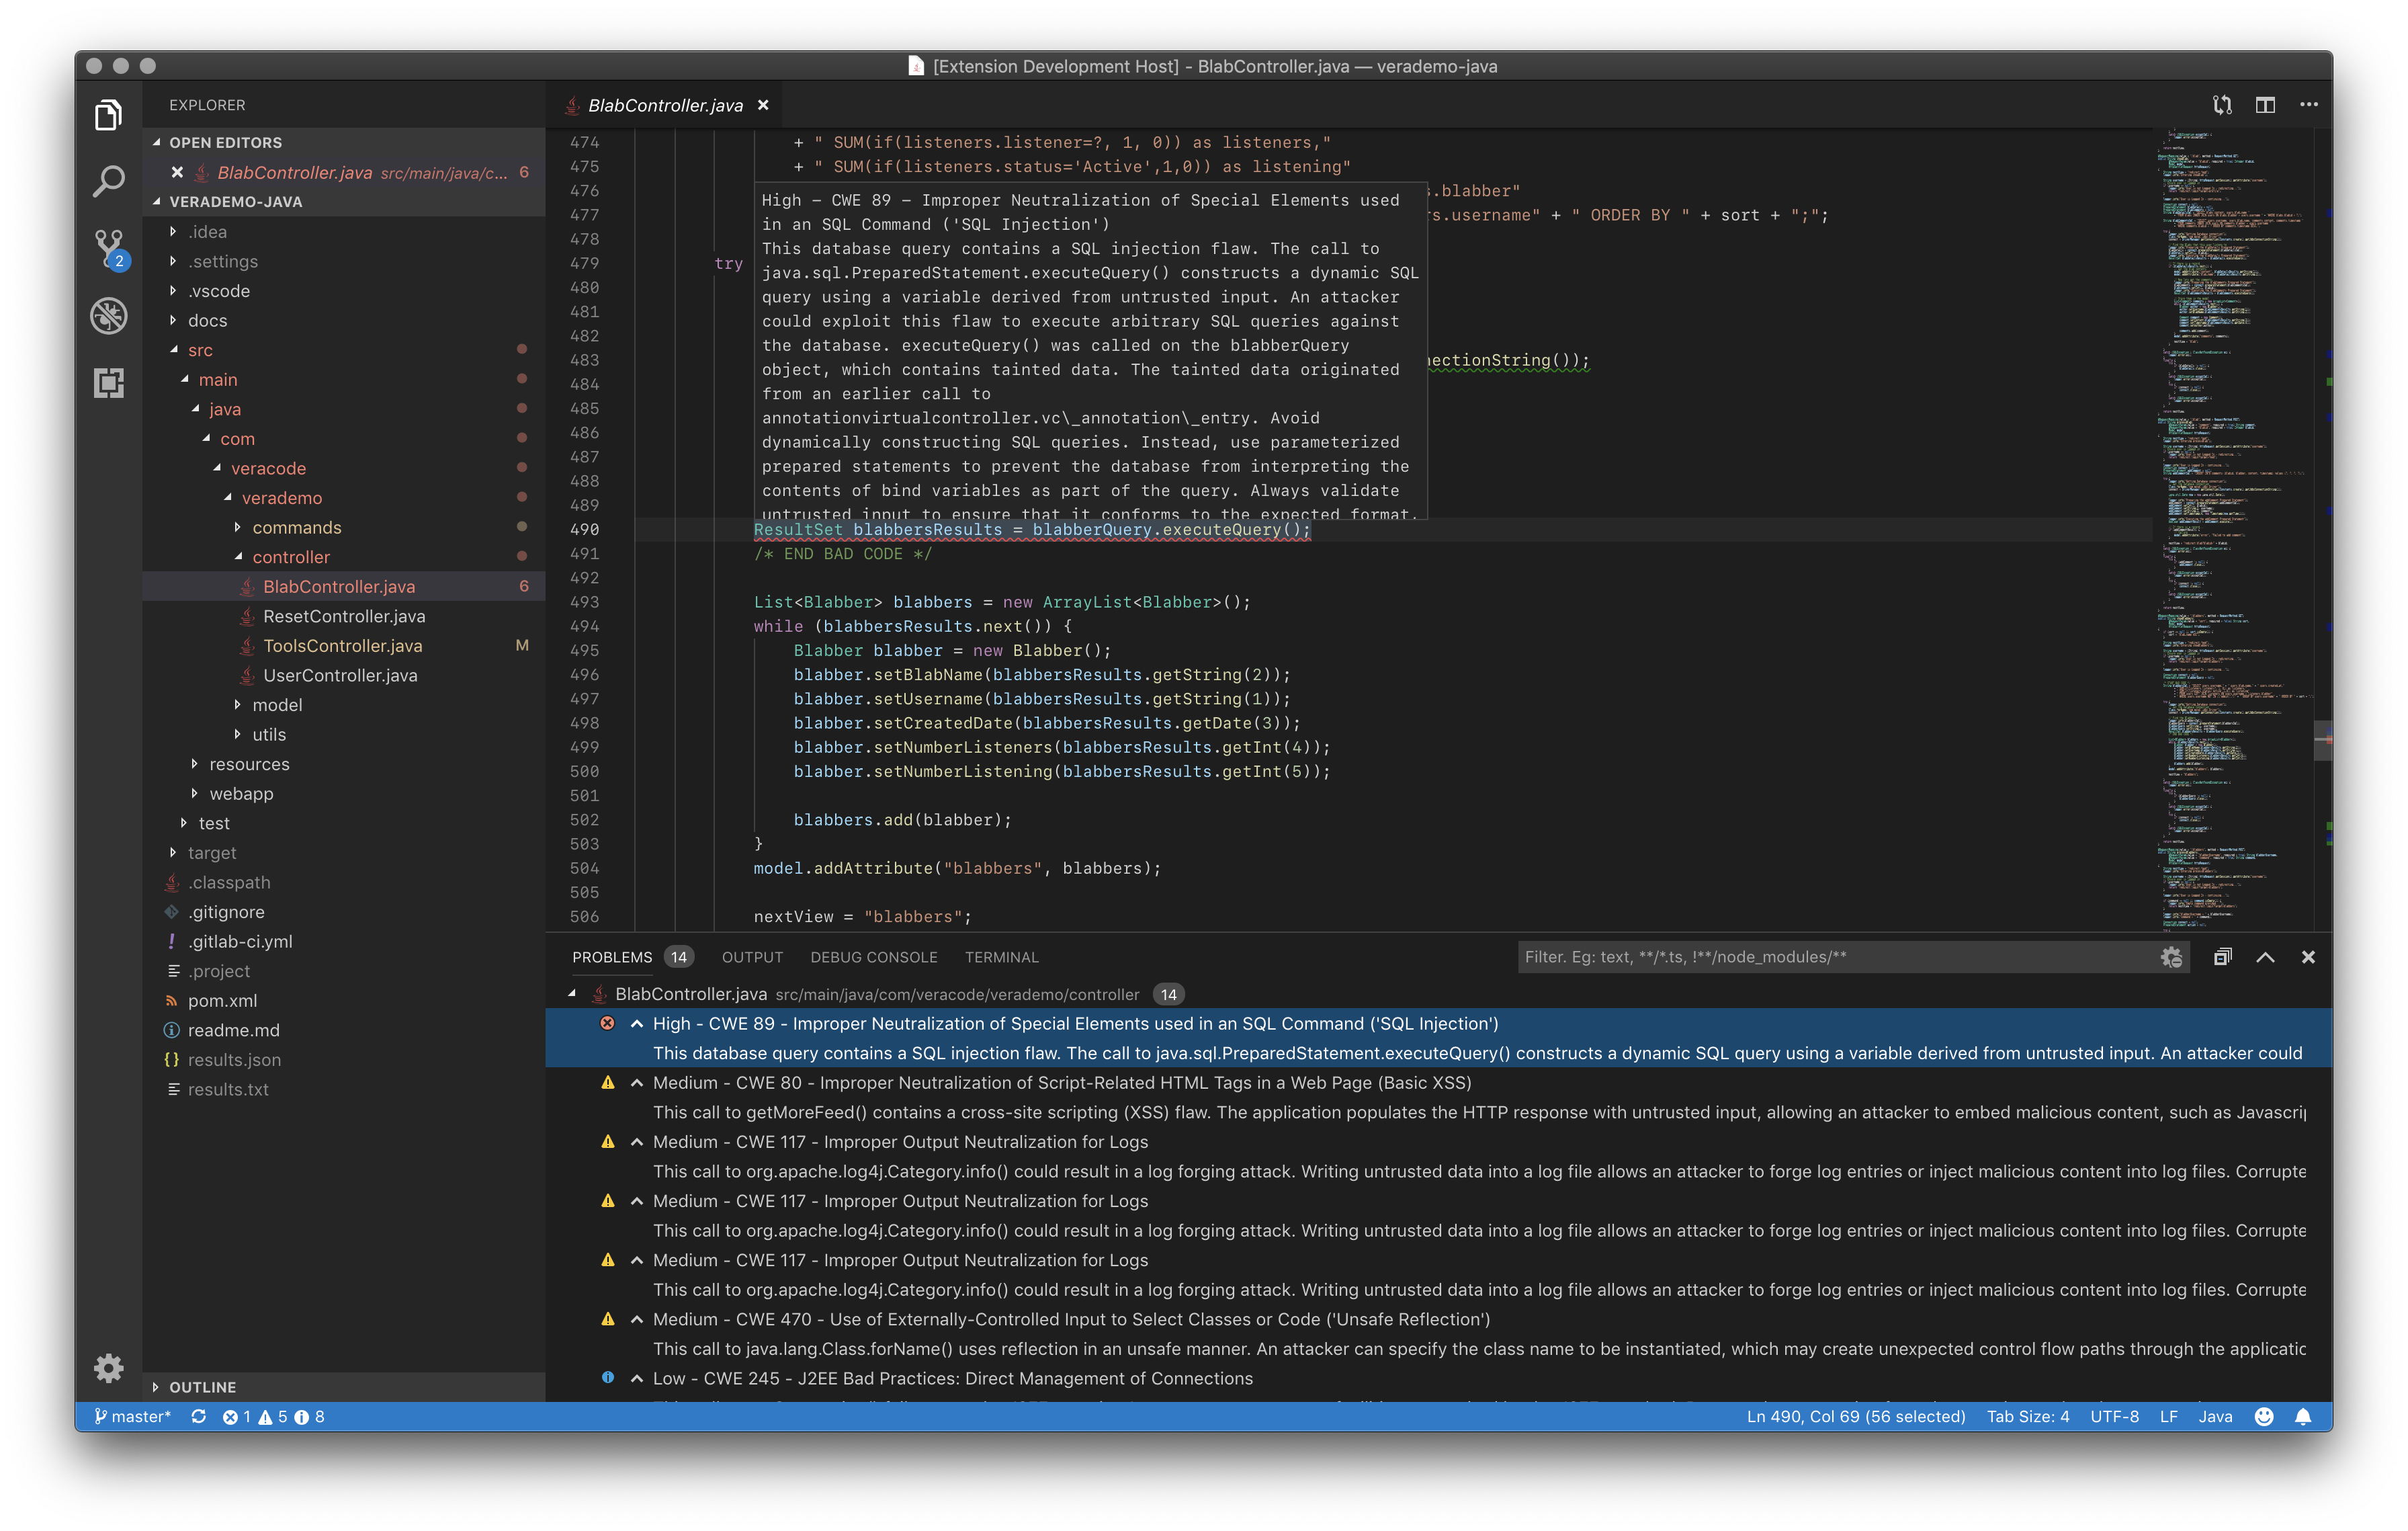Viewport: 2408px width, 1531px height.
Task: Open the Debug view icon
Action: point(108,315)
